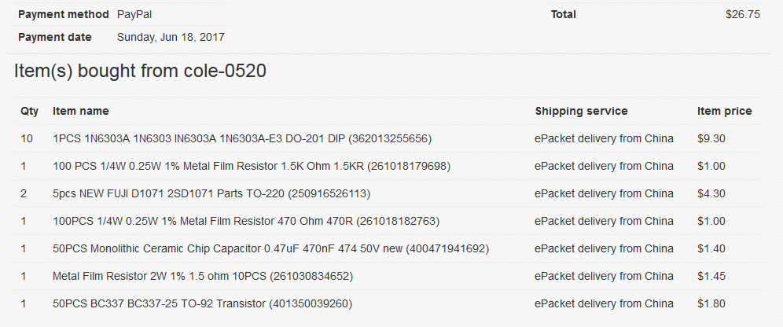This screenshot has height=327, width=783.
Task: Click the $9.30 item price
Action: pos(711,139)
